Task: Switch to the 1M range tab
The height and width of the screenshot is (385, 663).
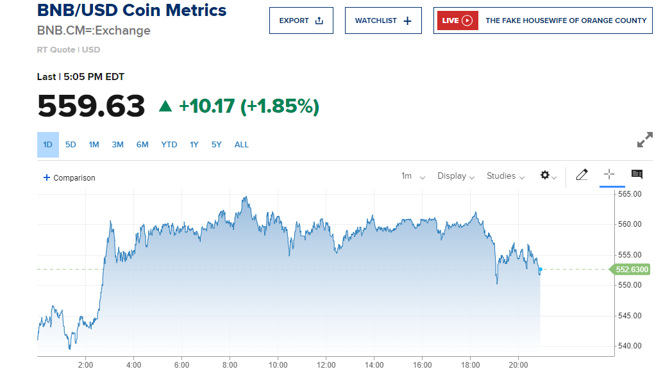Action: [x=94, y=145]
